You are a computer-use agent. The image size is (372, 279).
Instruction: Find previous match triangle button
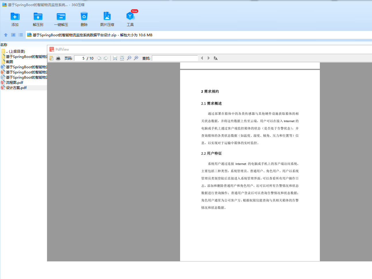pyautogui.click(x=202, y=58)
